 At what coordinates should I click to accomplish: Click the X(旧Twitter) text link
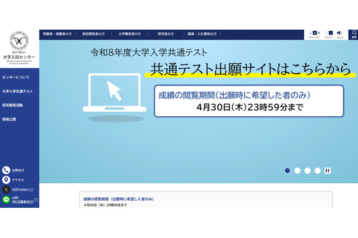(20, 189)
